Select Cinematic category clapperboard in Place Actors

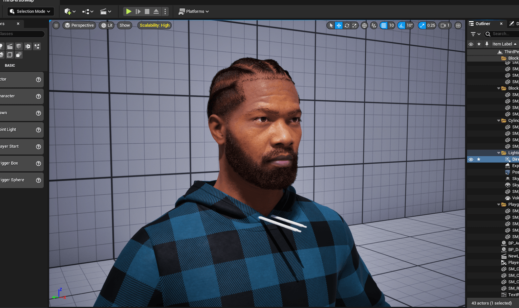(x=10, y=46)
